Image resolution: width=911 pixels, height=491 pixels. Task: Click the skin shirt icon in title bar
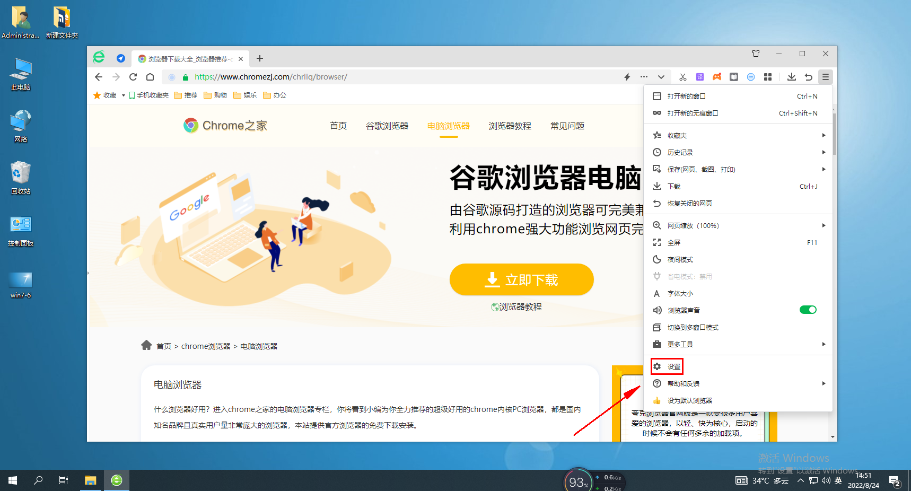click(x=756, y=54)
